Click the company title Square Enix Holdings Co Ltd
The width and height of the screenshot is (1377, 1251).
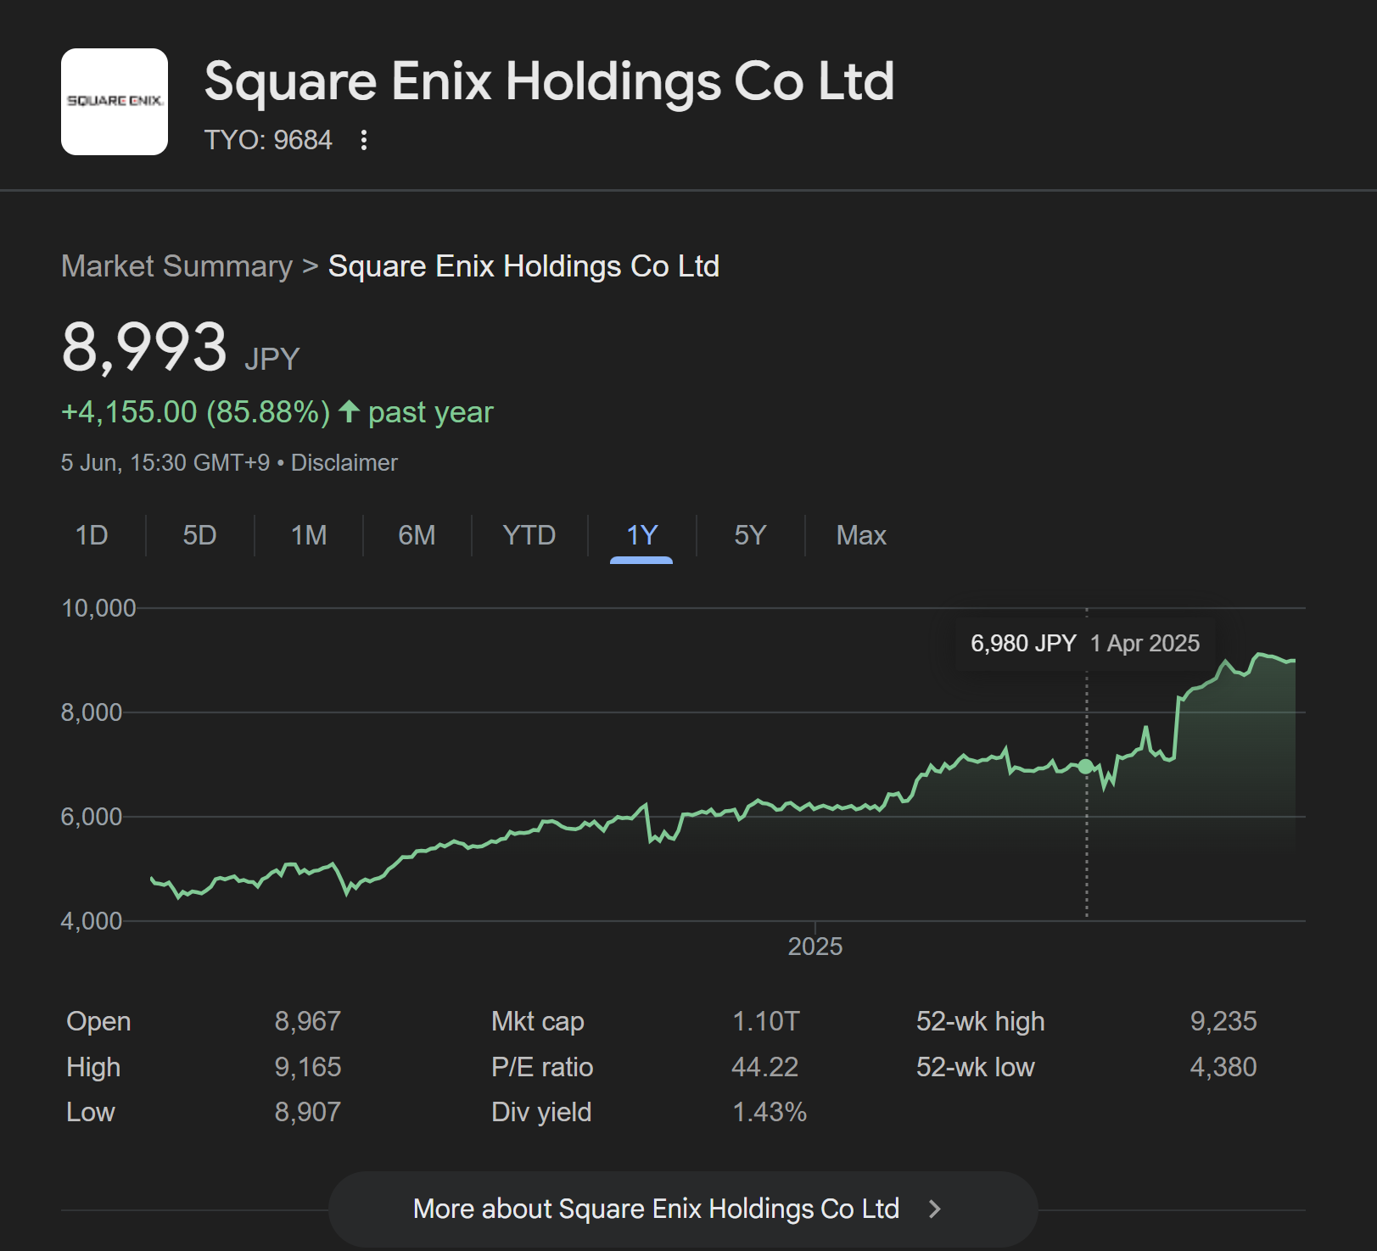(549, 81)
